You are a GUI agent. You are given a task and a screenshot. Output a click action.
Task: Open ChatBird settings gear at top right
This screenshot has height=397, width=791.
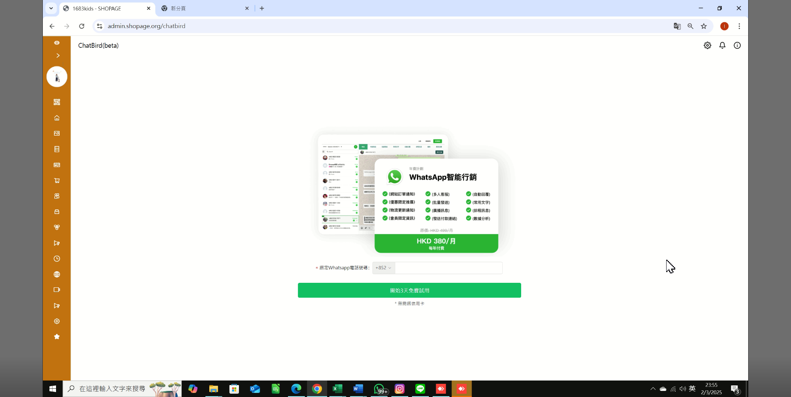707,45
